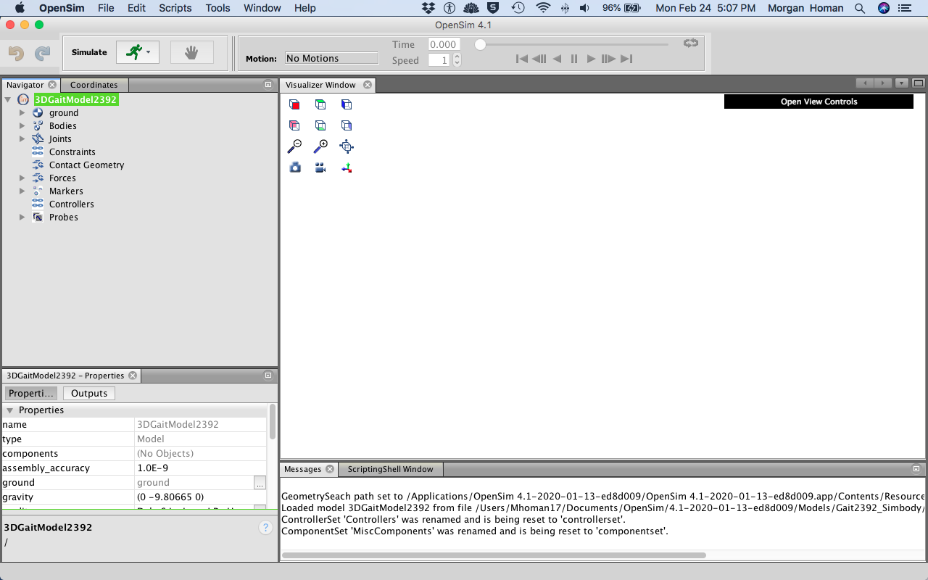
Task: Switch to the Coordinates tab
Action: [x=94, y=85]
